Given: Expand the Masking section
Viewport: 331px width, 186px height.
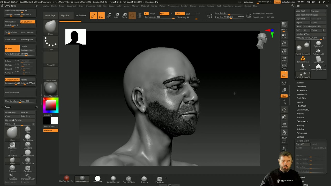Looking at the screenshot, I should (x=300, y=125).
